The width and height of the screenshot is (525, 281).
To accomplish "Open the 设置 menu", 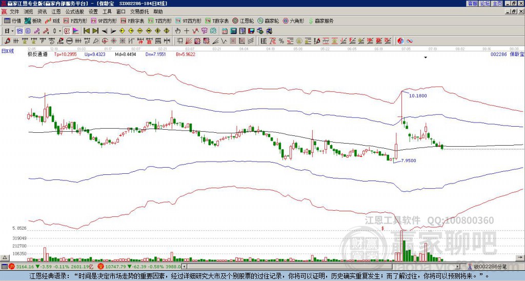I will coord(93,12).
